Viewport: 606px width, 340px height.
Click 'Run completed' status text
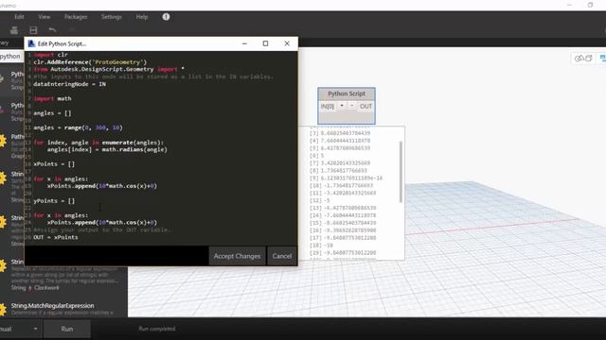tap(157, 329)
